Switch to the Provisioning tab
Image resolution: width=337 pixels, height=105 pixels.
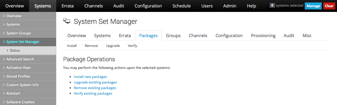[x=263, y=36]
